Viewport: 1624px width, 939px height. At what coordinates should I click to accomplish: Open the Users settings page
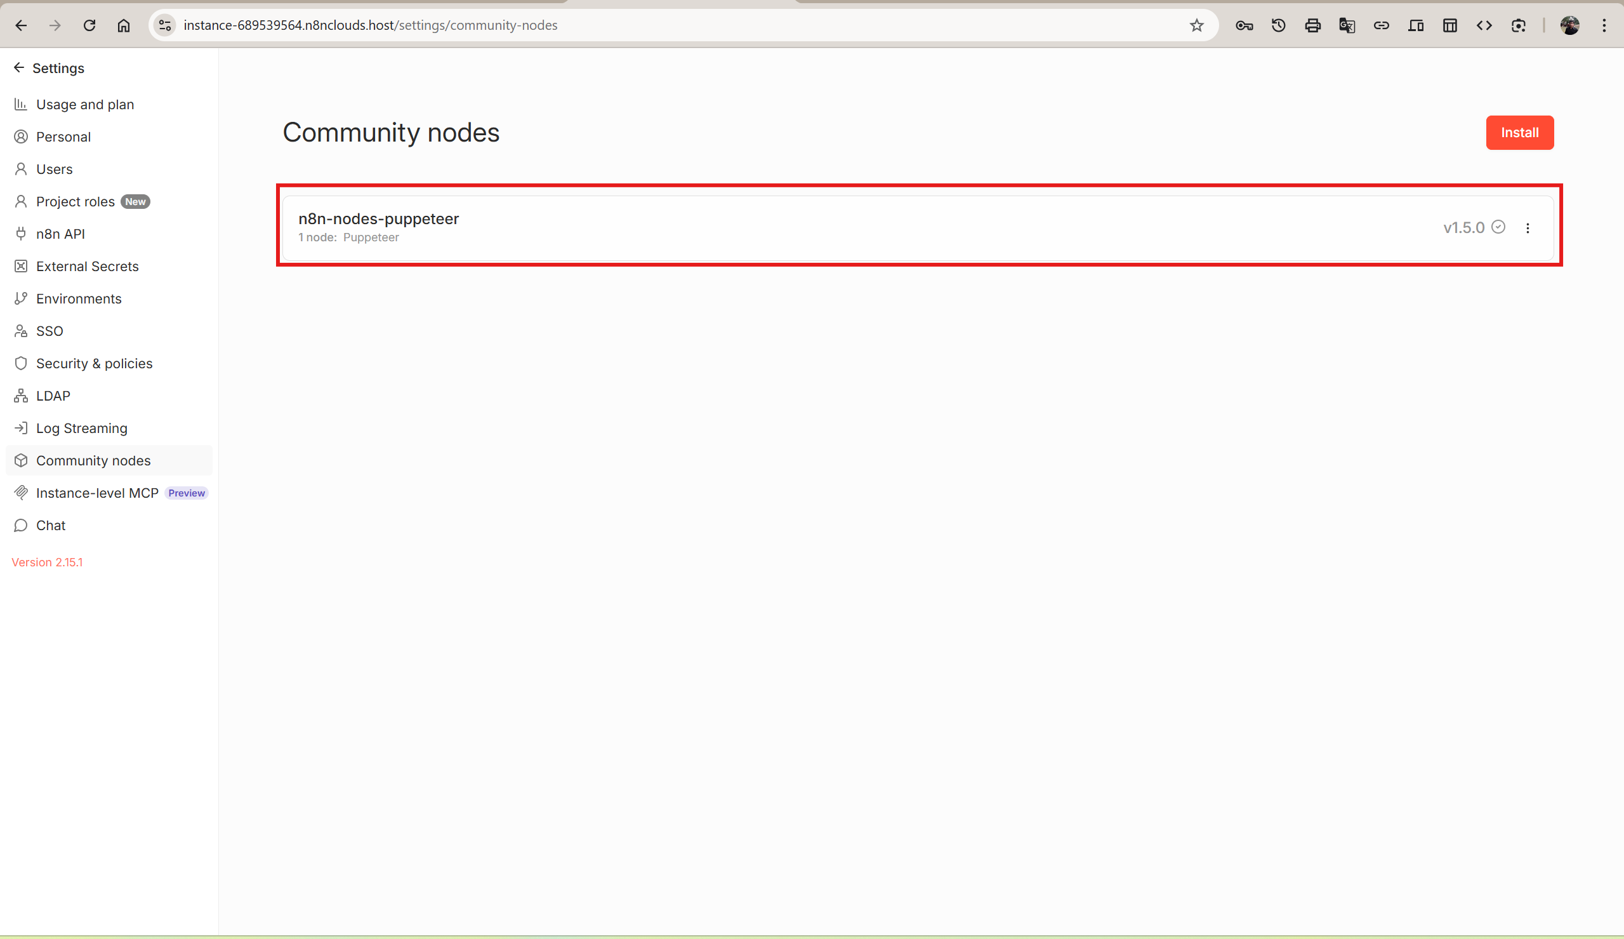(109, 169)
